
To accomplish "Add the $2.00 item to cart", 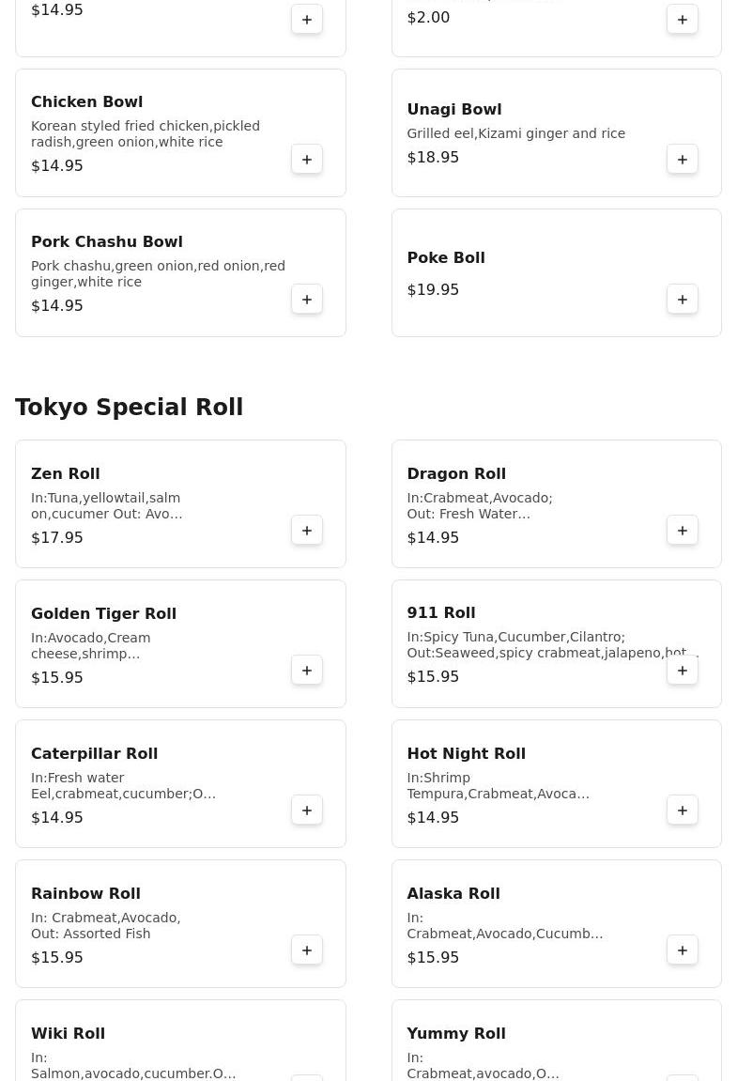I will (x=683, y=20).
